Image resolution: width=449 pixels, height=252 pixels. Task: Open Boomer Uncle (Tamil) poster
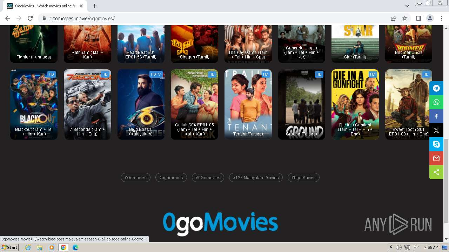pos(409,44)
